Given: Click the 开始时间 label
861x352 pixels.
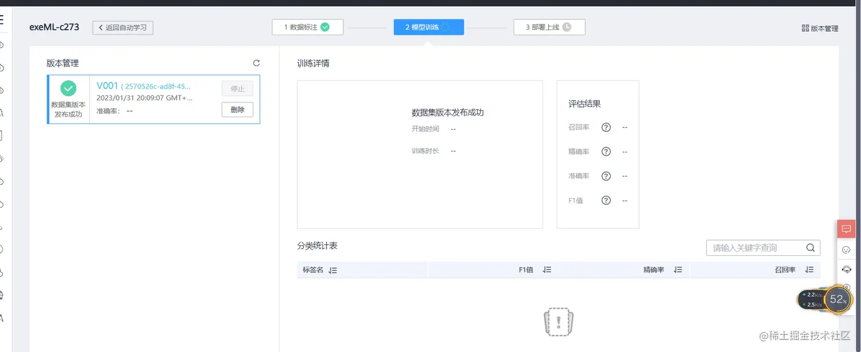Looking at the screenshot, I should click(425, 129).
